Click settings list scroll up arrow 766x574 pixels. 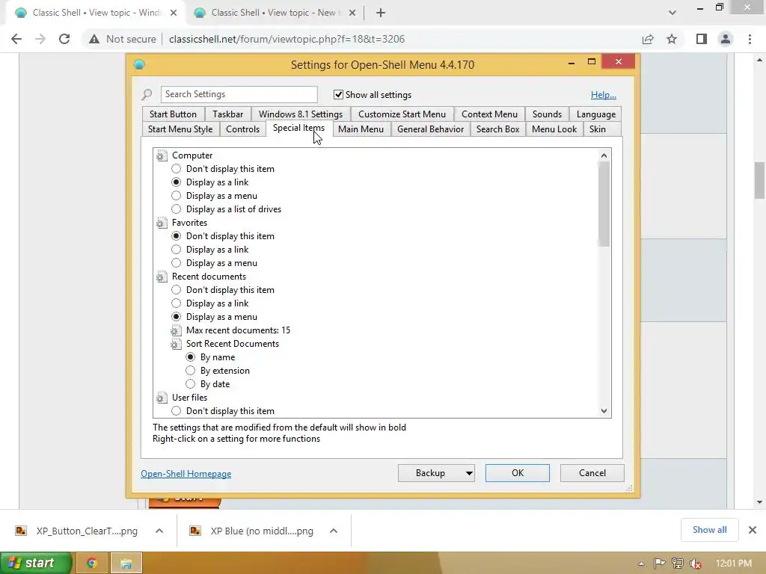click(604, 155)
